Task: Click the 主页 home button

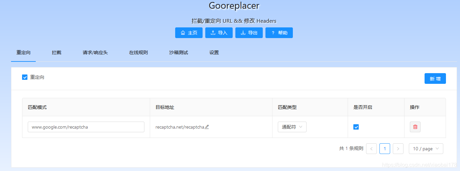Action: tap(189, 33)
